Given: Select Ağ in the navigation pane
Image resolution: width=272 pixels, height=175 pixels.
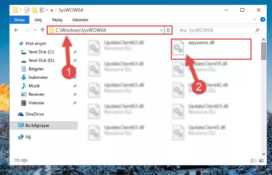Looking at the screenshot, I should [x=28, y=137].
